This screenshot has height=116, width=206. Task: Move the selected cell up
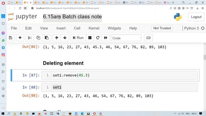57,38
